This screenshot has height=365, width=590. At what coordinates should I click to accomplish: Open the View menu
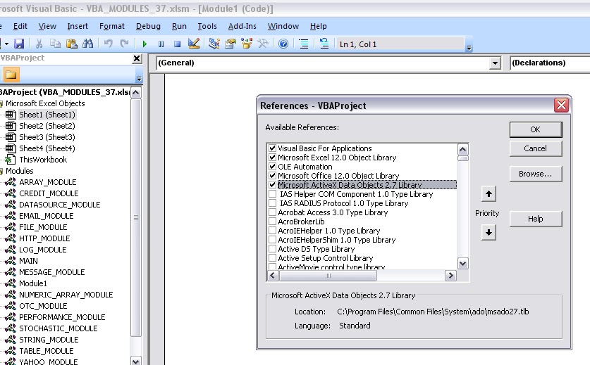(x=47, y=26)
